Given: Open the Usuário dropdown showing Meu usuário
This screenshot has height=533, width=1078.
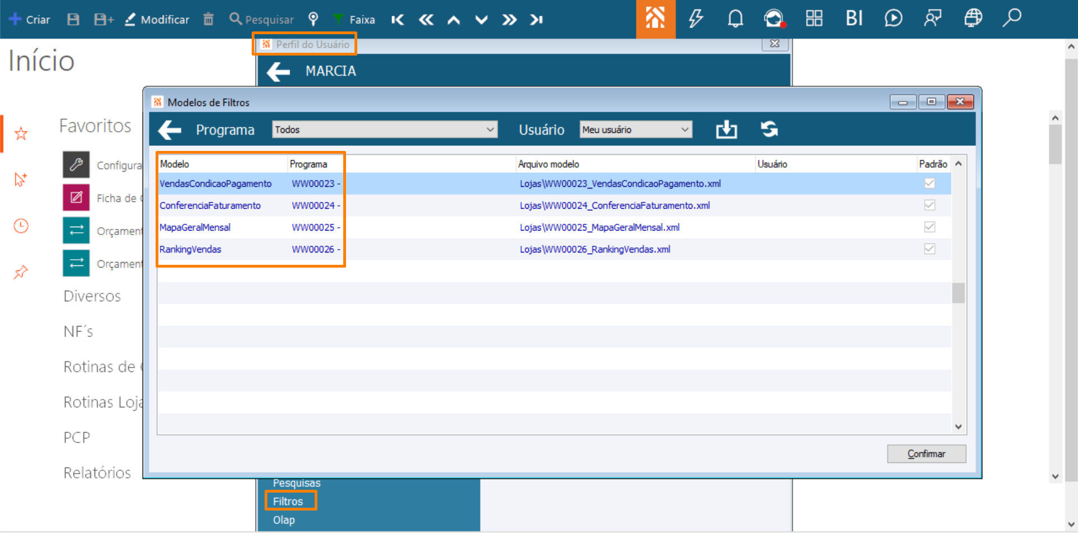Looking at the screenshot, I should click(x=636, y=130).
